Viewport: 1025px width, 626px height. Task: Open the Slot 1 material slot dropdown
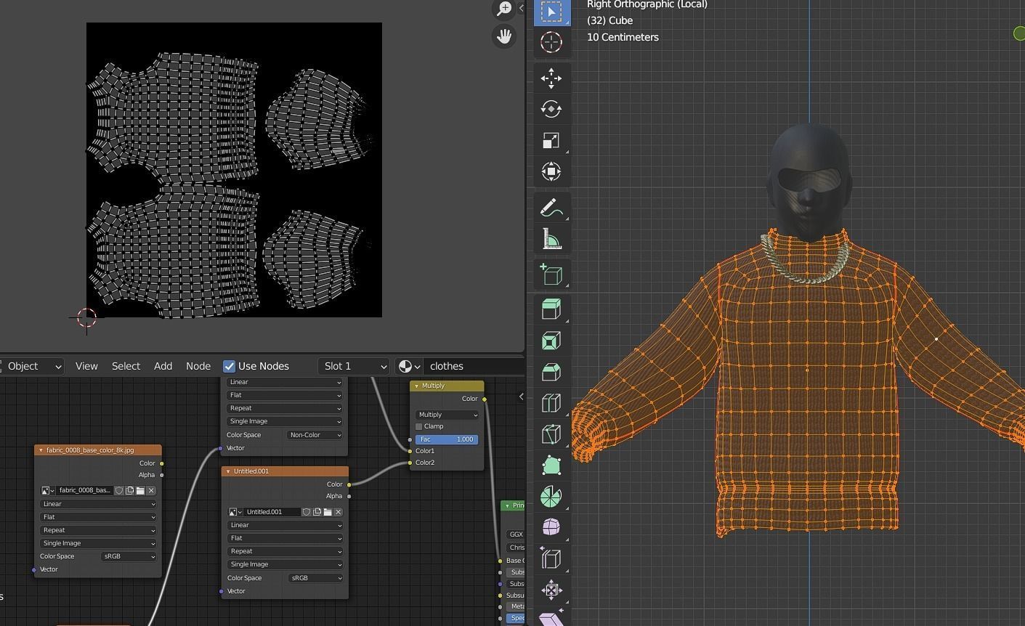[x=354, y=366]
